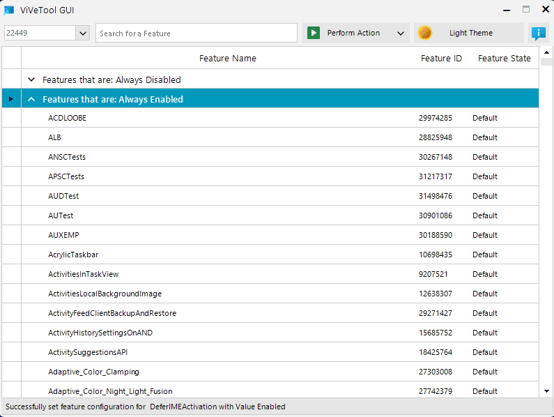Image resolution: width=554 pixels, height=417 pixels.
Task: Click the Search for a Feature field
Action: pos(197,33)
